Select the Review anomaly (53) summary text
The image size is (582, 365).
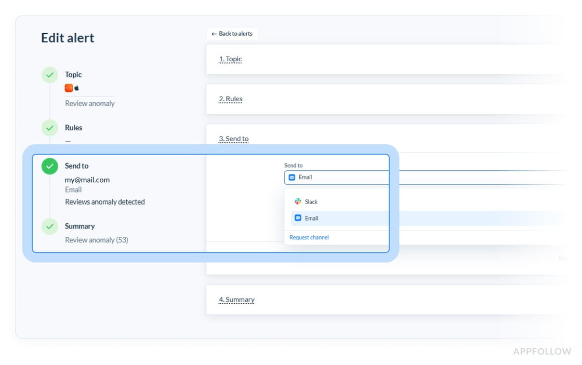[97, 240]
